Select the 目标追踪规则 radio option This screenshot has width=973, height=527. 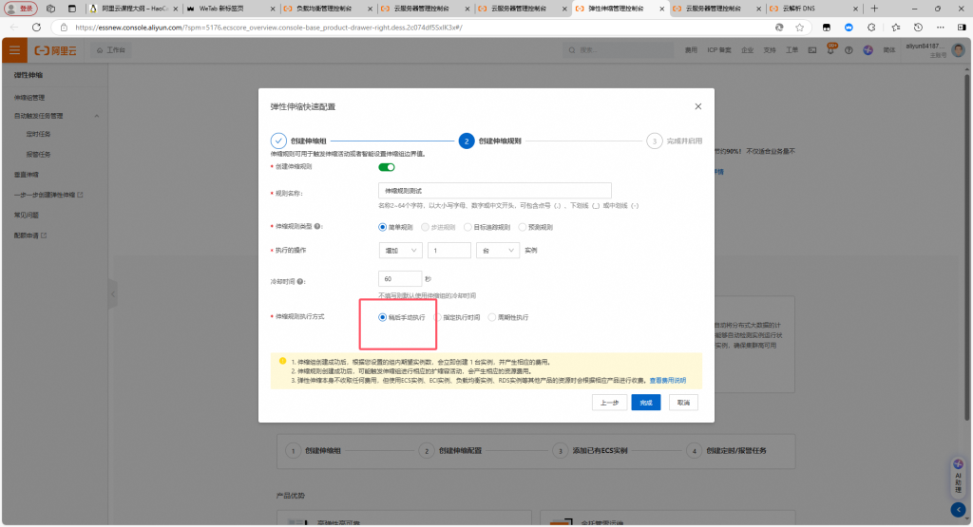(x=467, y=227)
